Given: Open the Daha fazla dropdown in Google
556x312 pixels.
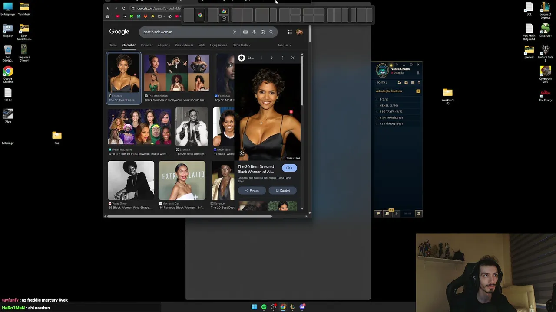Looking at the screenshot, I should tap(241, 45).
